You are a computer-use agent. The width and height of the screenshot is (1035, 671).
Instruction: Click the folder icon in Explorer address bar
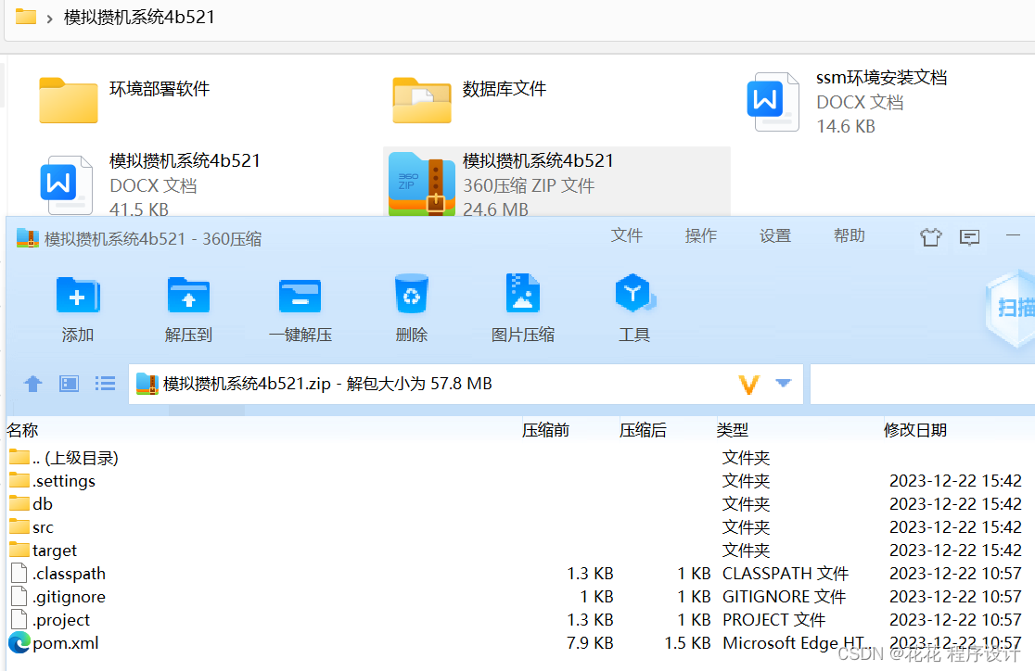[x=26, y=16]
